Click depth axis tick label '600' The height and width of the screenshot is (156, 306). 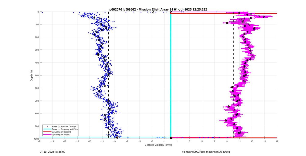37,88
